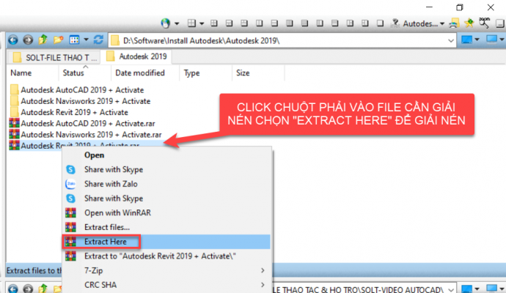The width and height of the screenshot is (506, 293).
Task: Click the yellow star favorites icon
Action: [x=469, y=23]
